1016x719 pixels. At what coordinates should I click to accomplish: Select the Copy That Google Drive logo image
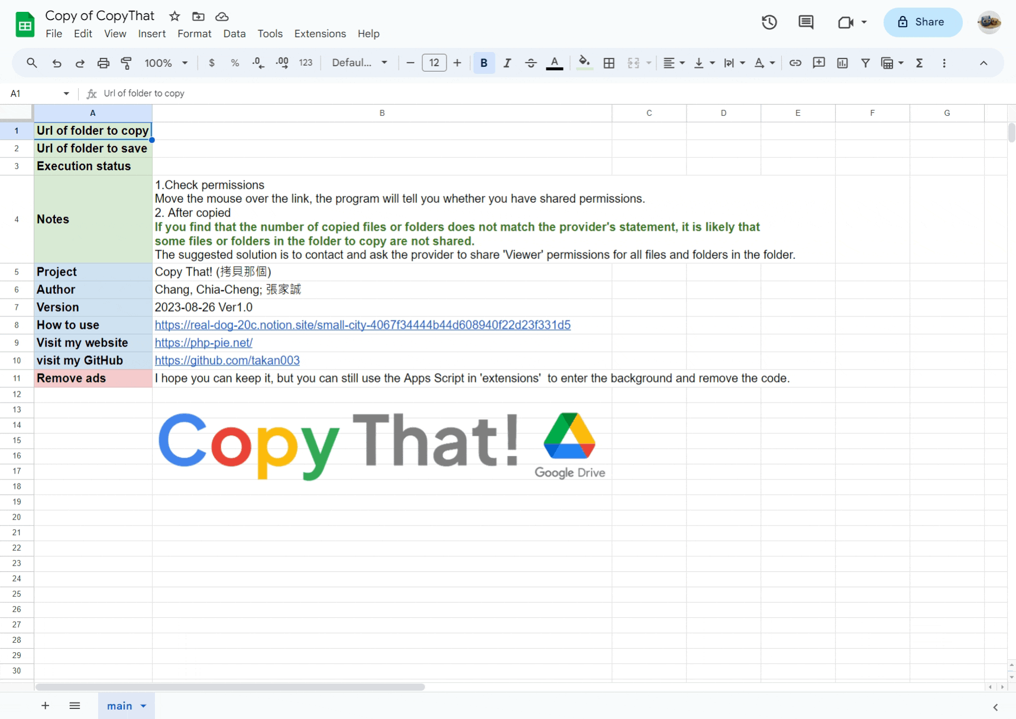click(x=381, y=446)
